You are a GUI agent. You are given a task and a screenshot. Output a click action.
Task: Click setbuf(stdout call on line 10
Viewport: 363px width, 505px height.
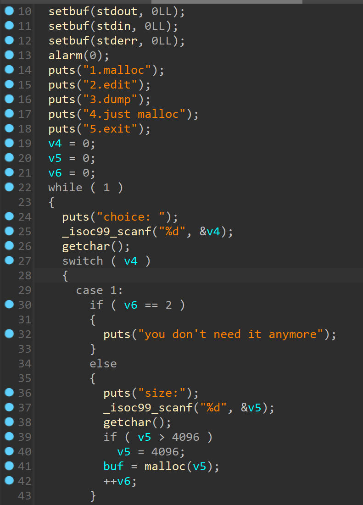(93, 11)
